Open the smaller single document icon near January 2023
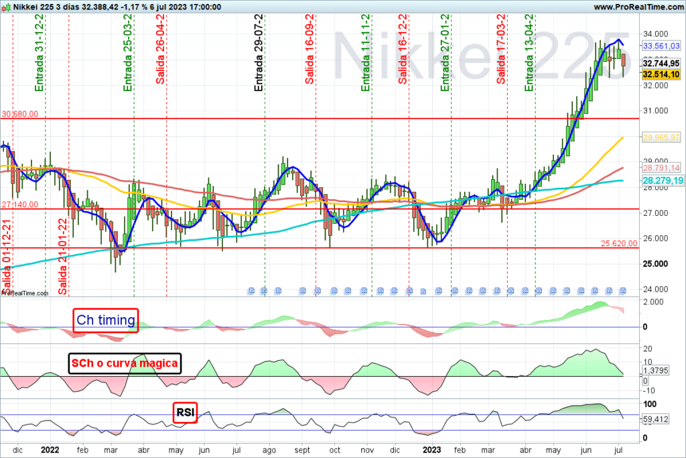This screenshot has height=458, width=686. (423, 291)
